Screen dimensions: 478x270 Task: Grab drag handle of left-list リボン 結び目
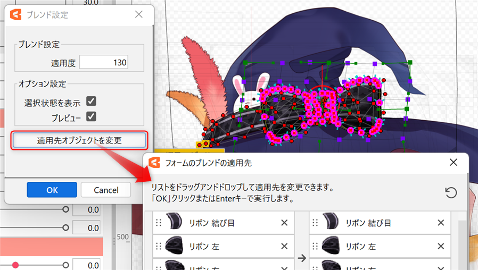[x=159, y=223]
